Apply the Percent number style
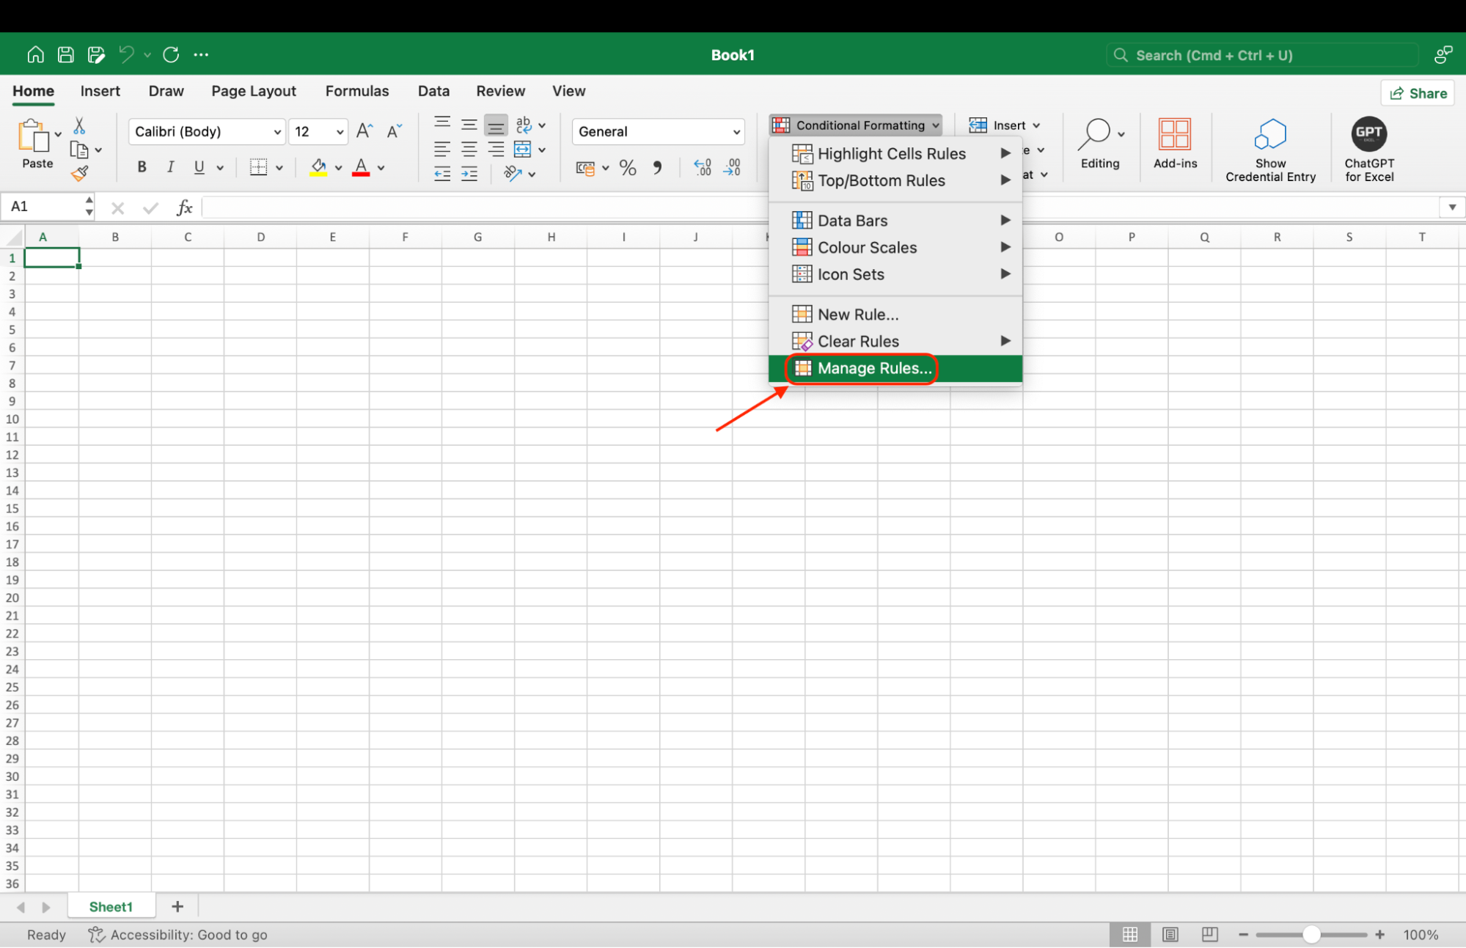This screenshot has height=948, width=1466. pyautogui.click(x=627, y=167)
